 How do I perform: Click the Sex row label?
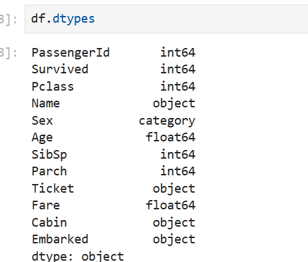(x=42, y=121)
